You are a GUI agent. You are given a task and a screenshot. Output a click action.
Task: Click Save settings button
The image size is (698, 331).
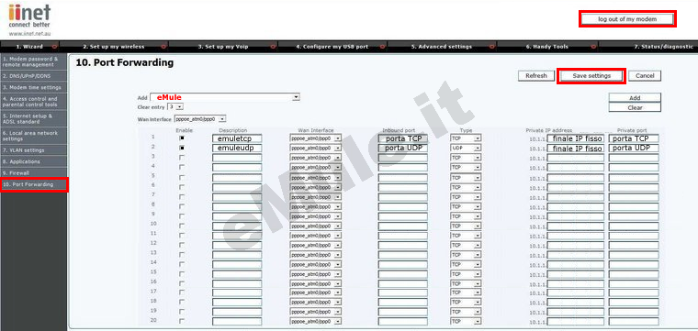[591, 76]
